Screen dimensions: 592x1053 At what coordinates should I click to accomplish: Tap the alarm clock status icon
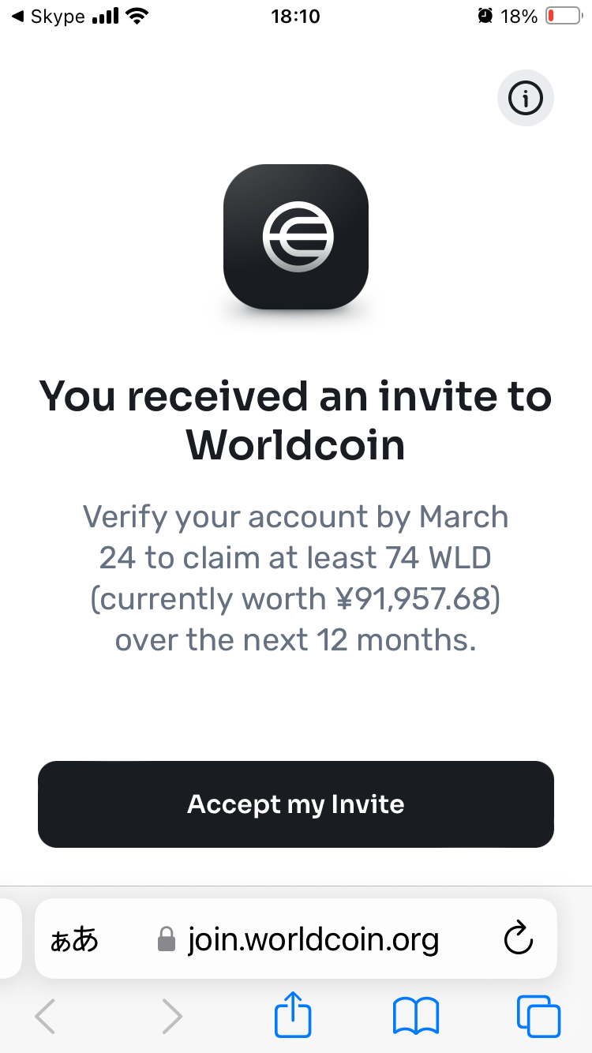pyautogui.click(x=485, y=16)
